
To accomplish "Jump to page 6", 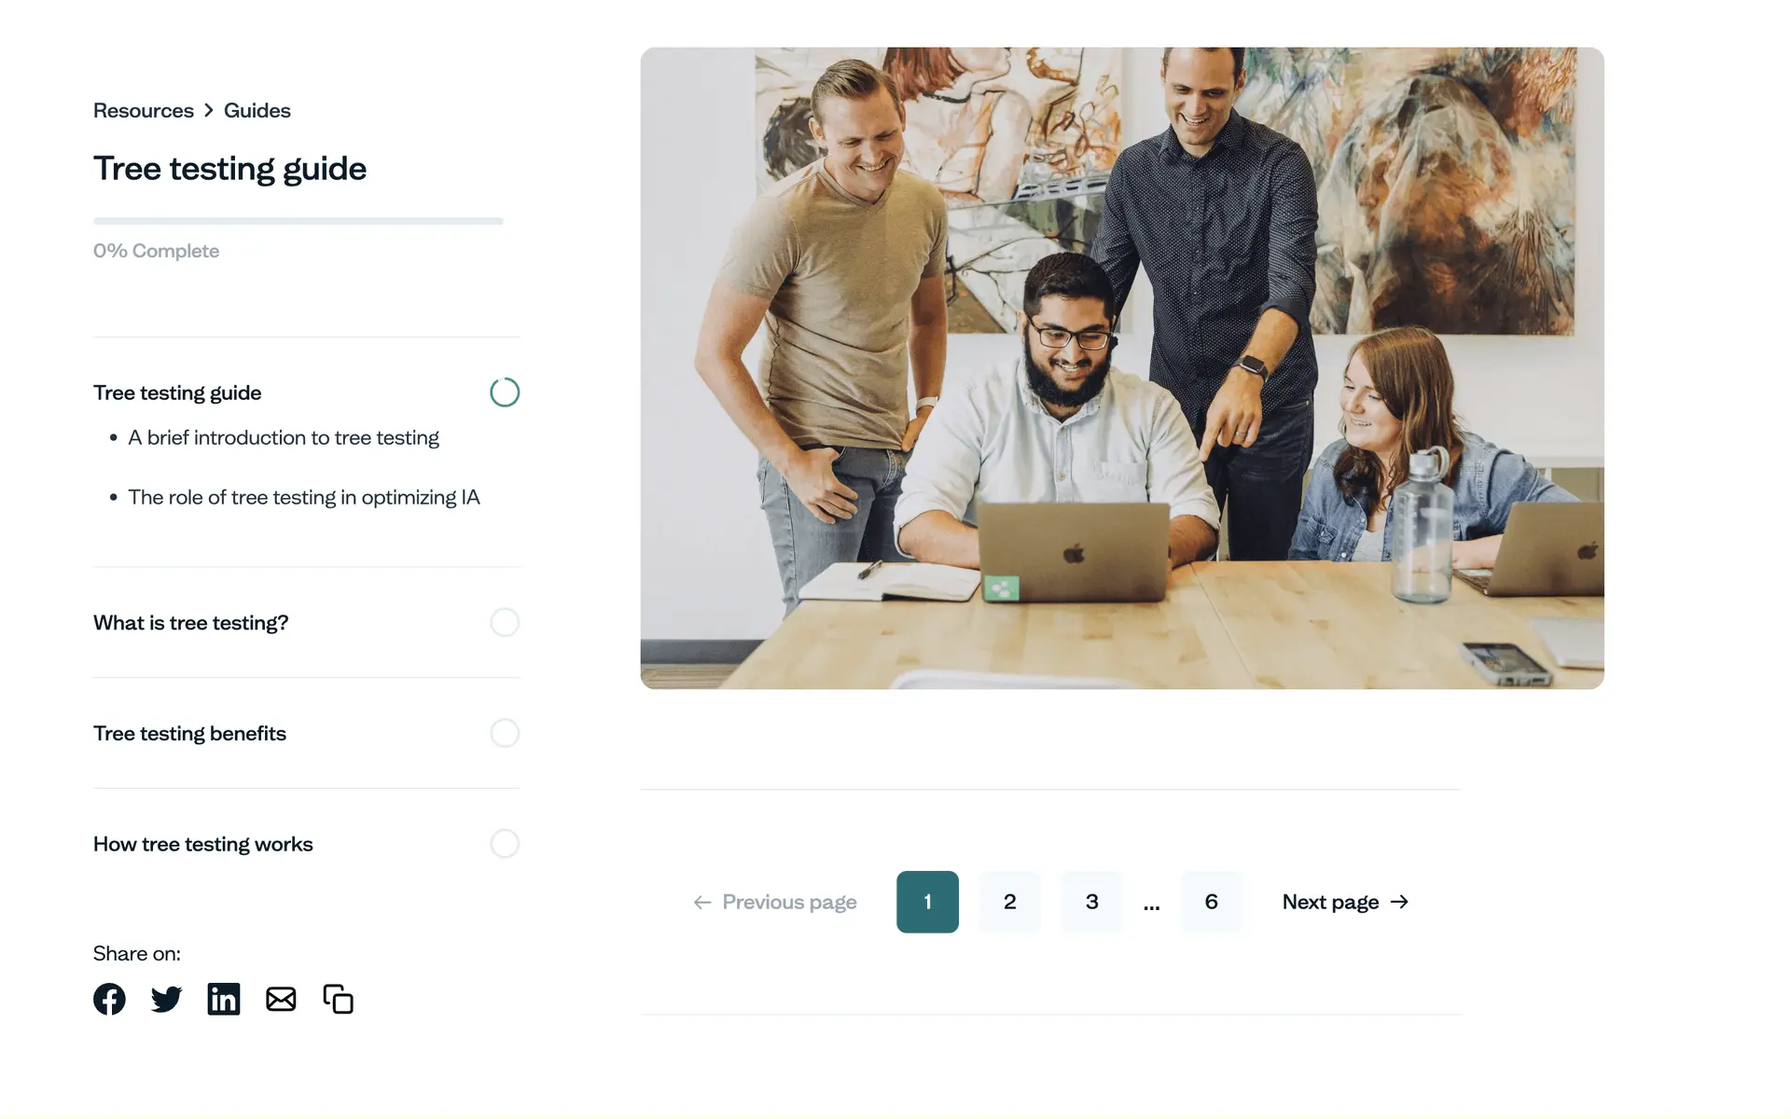I will [1211, 902].
